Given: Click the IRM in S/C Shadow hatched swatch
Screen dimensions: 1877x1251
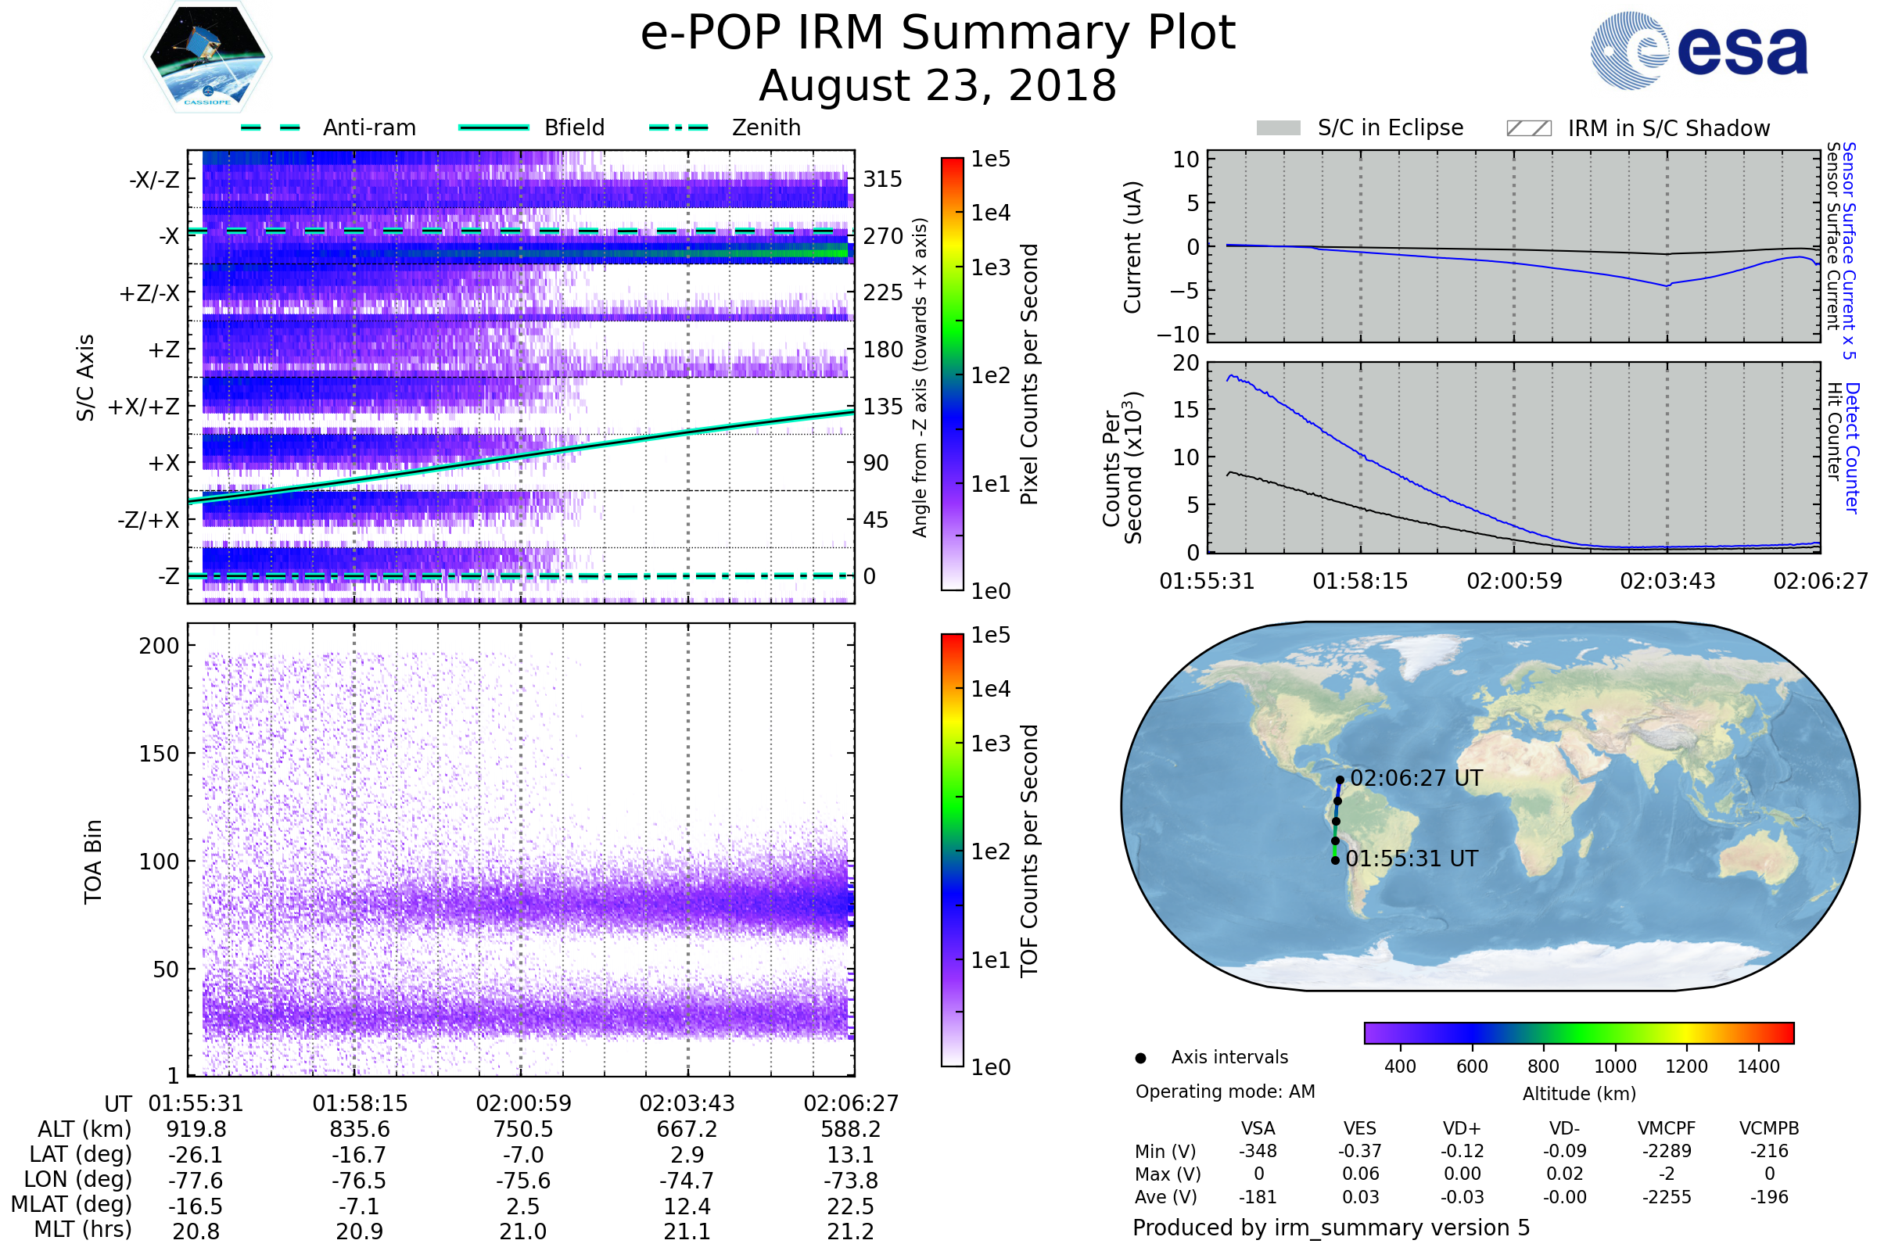Looking at the screenshot, I should pos(1528,128).
